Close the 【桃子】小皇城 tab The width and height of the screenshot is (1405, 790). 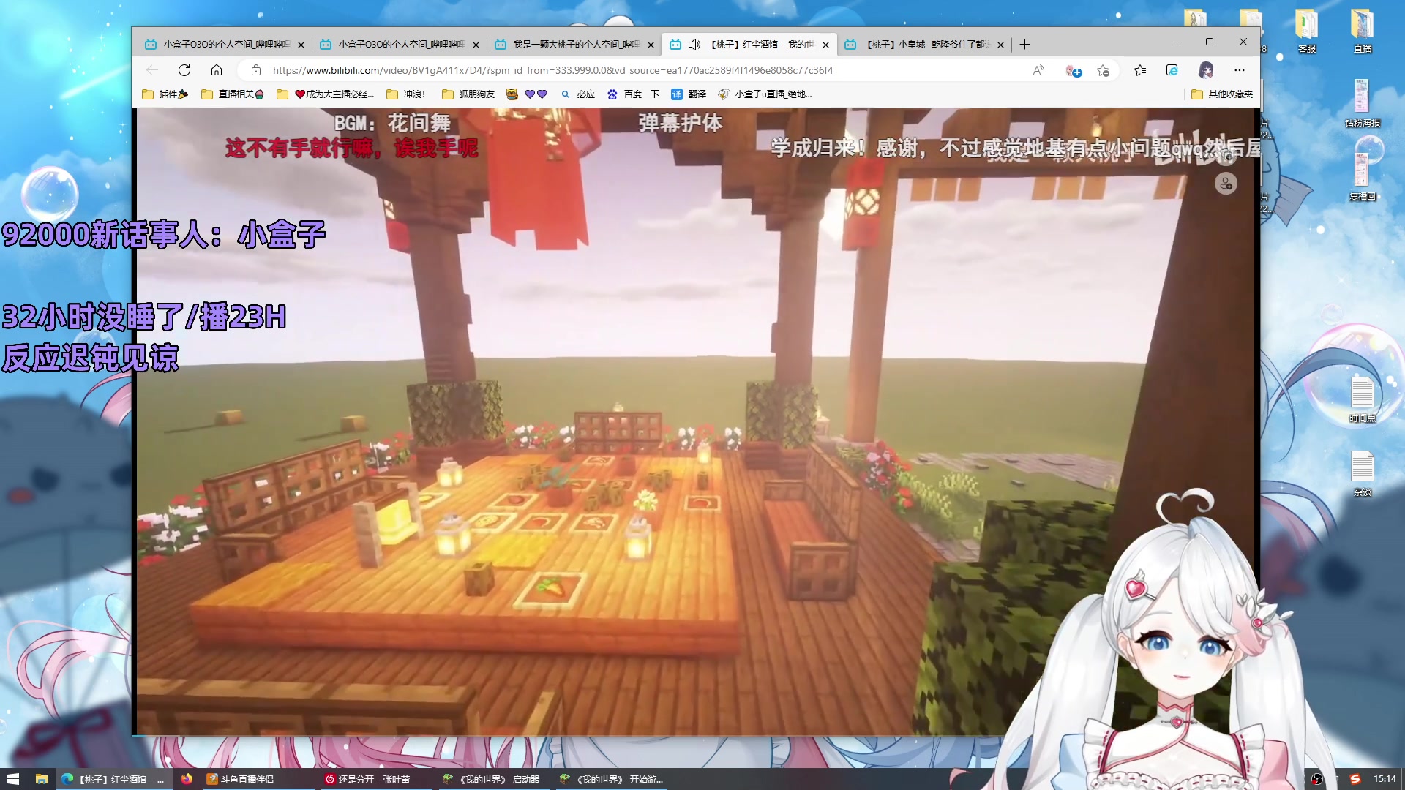point(1000,45)
